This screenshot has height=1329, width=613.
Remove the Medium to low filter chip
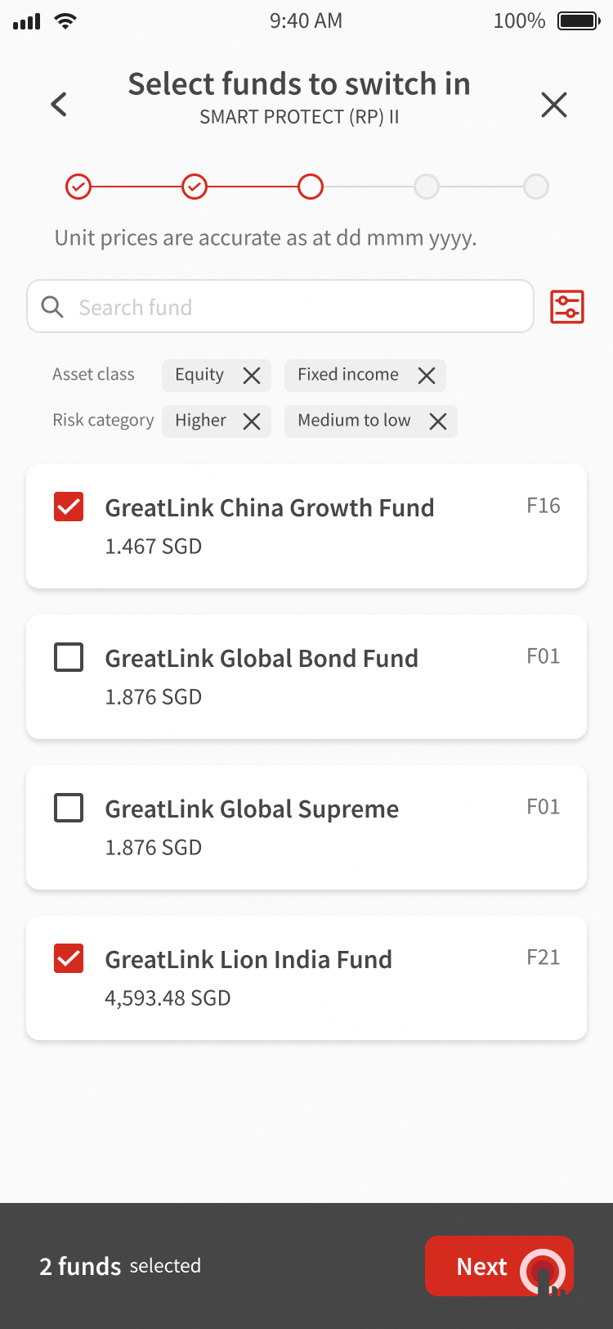438,421
